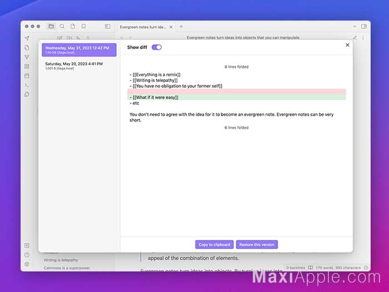Open Calmness is a superpower note in file list
389x292 pixels.
67,268
